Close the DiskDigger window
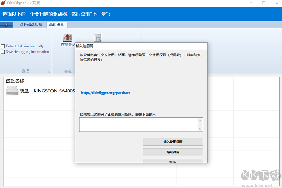Viewport: 282px width, 188px height. pyautogui.click(x=277, y=3)
